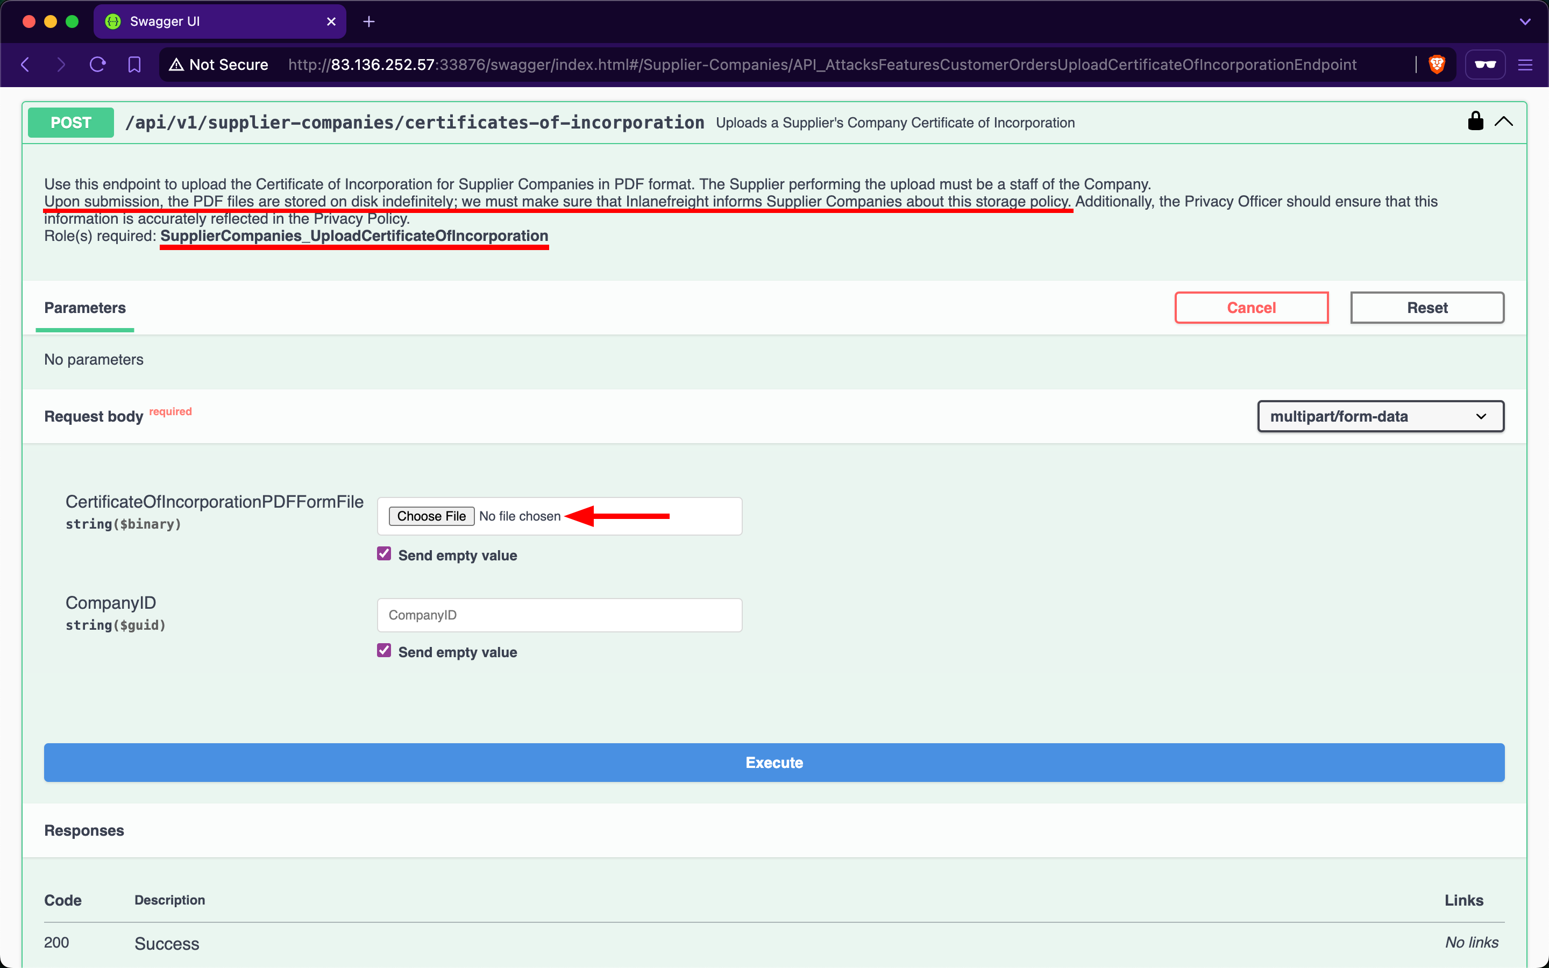Click the browser forward arrow
Image resolution: width=1549 pixels, height=968 pixels.
click(61, 65)
